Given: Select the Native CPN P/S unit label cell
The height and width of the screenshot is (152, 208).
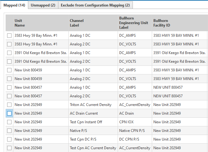Looking at the screenshot, I should [x=135, y=131].
